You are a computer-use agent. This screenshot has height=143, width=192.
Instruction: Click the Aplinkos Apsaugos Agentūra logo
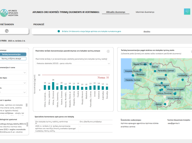[9, 13]
